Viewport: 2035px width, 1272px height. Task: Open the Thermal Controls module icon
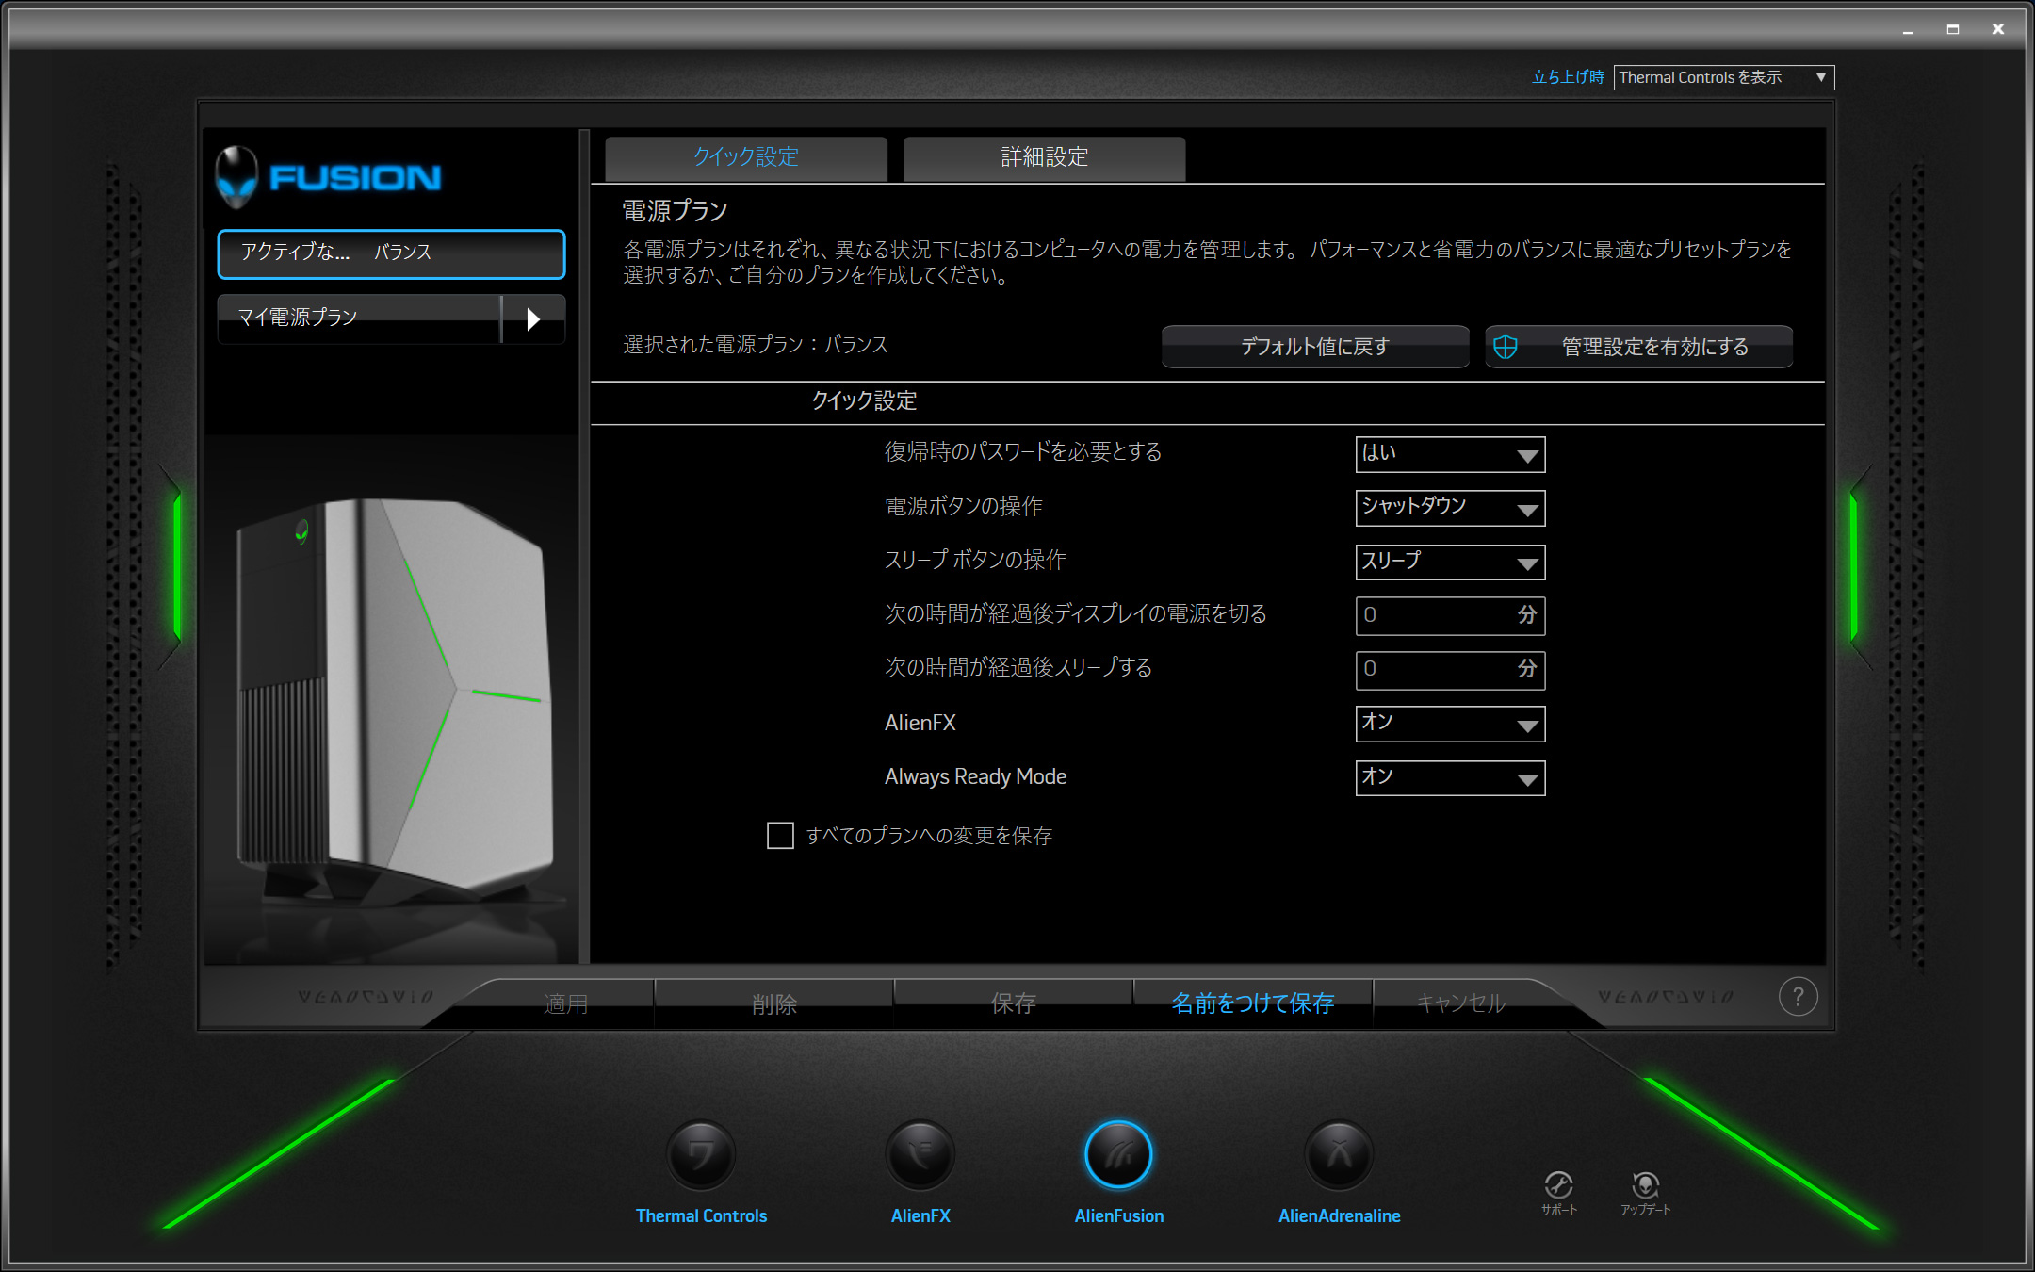coord(700,1154)
